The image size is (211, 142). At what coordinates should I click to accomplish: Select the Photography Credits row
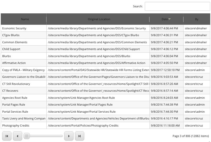click(16, 125)
